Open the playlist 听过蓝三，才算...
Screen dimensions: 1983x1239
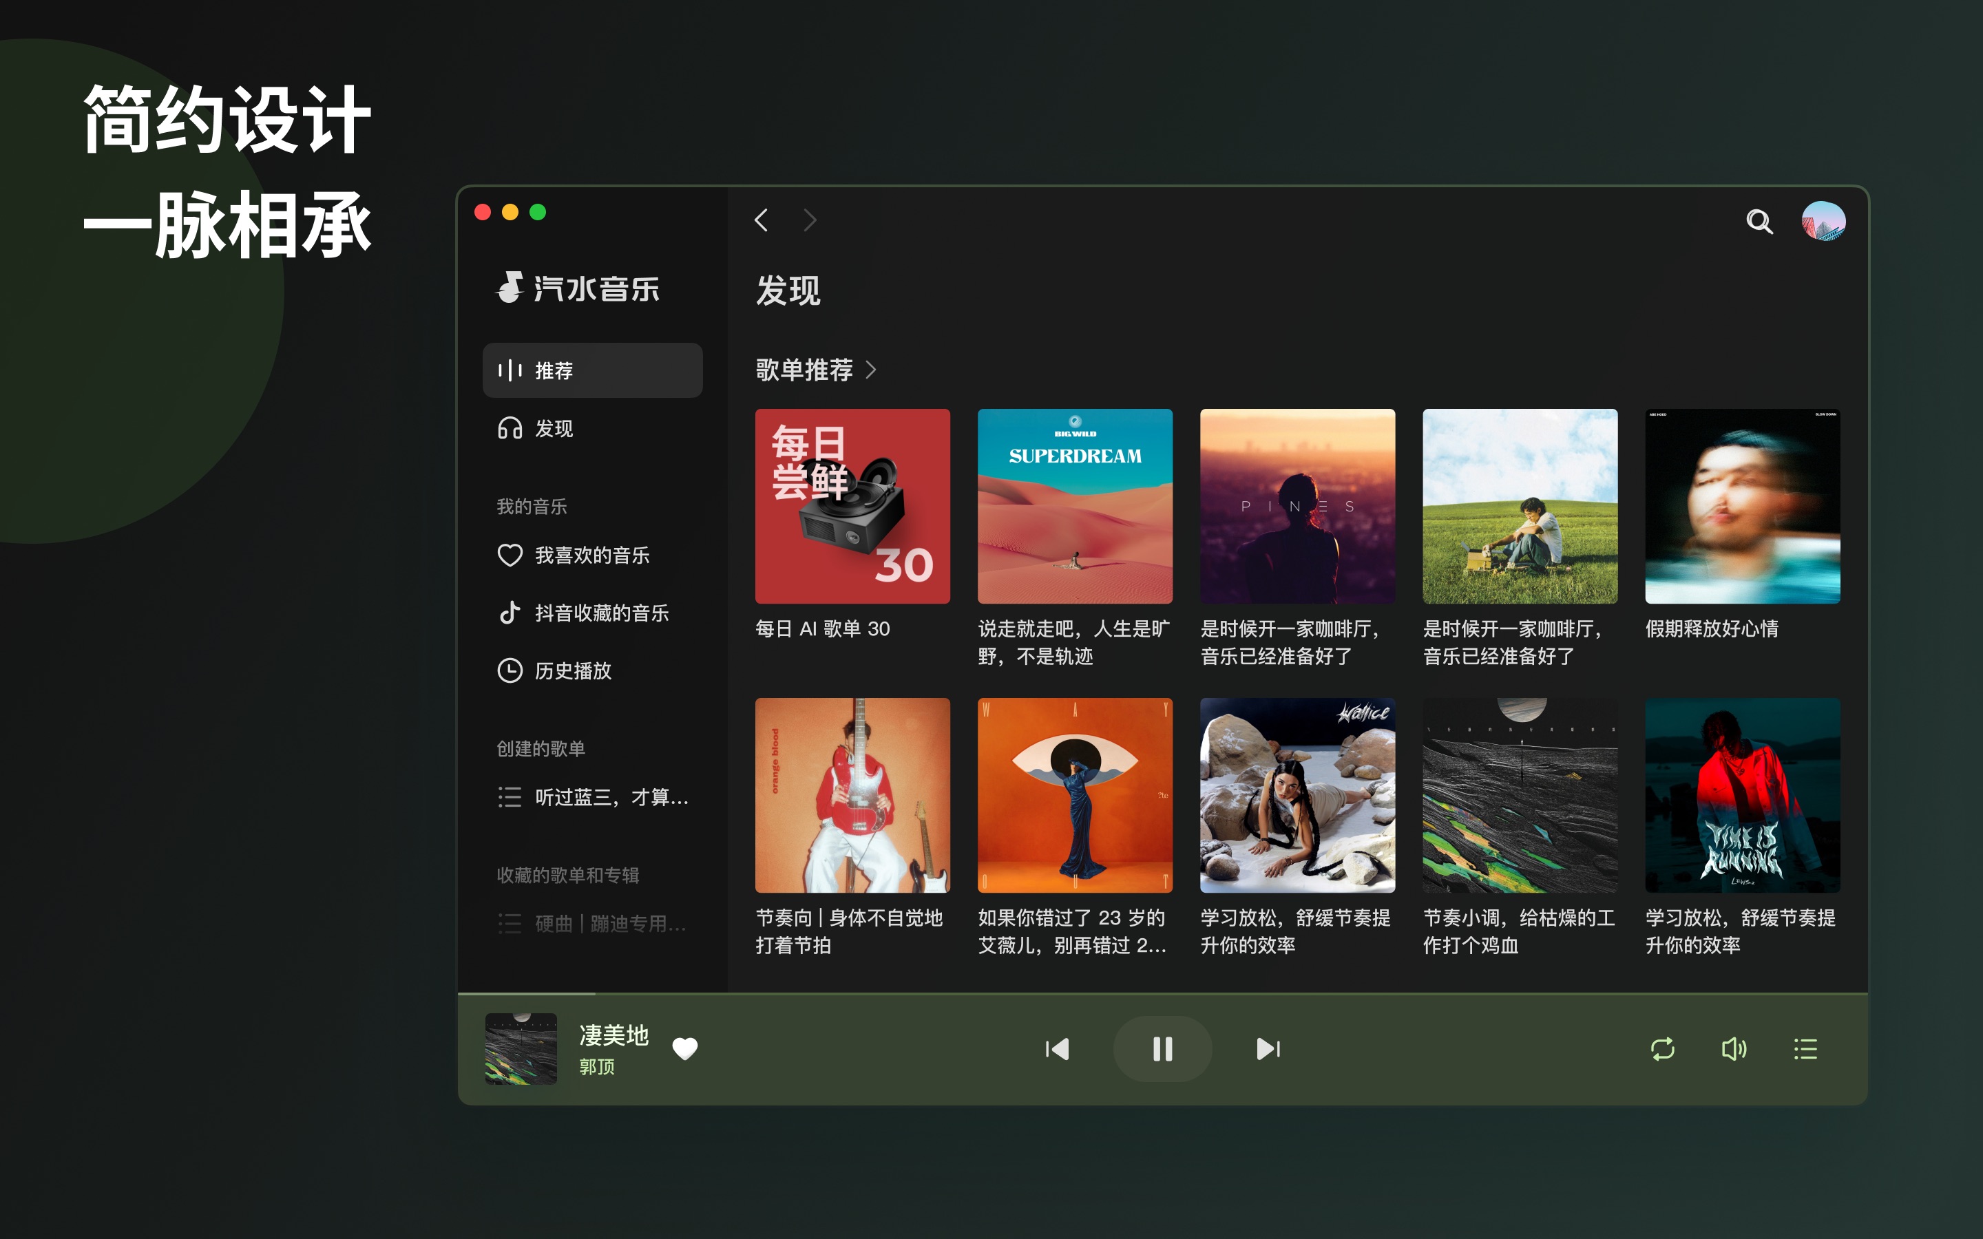point(592,797)
